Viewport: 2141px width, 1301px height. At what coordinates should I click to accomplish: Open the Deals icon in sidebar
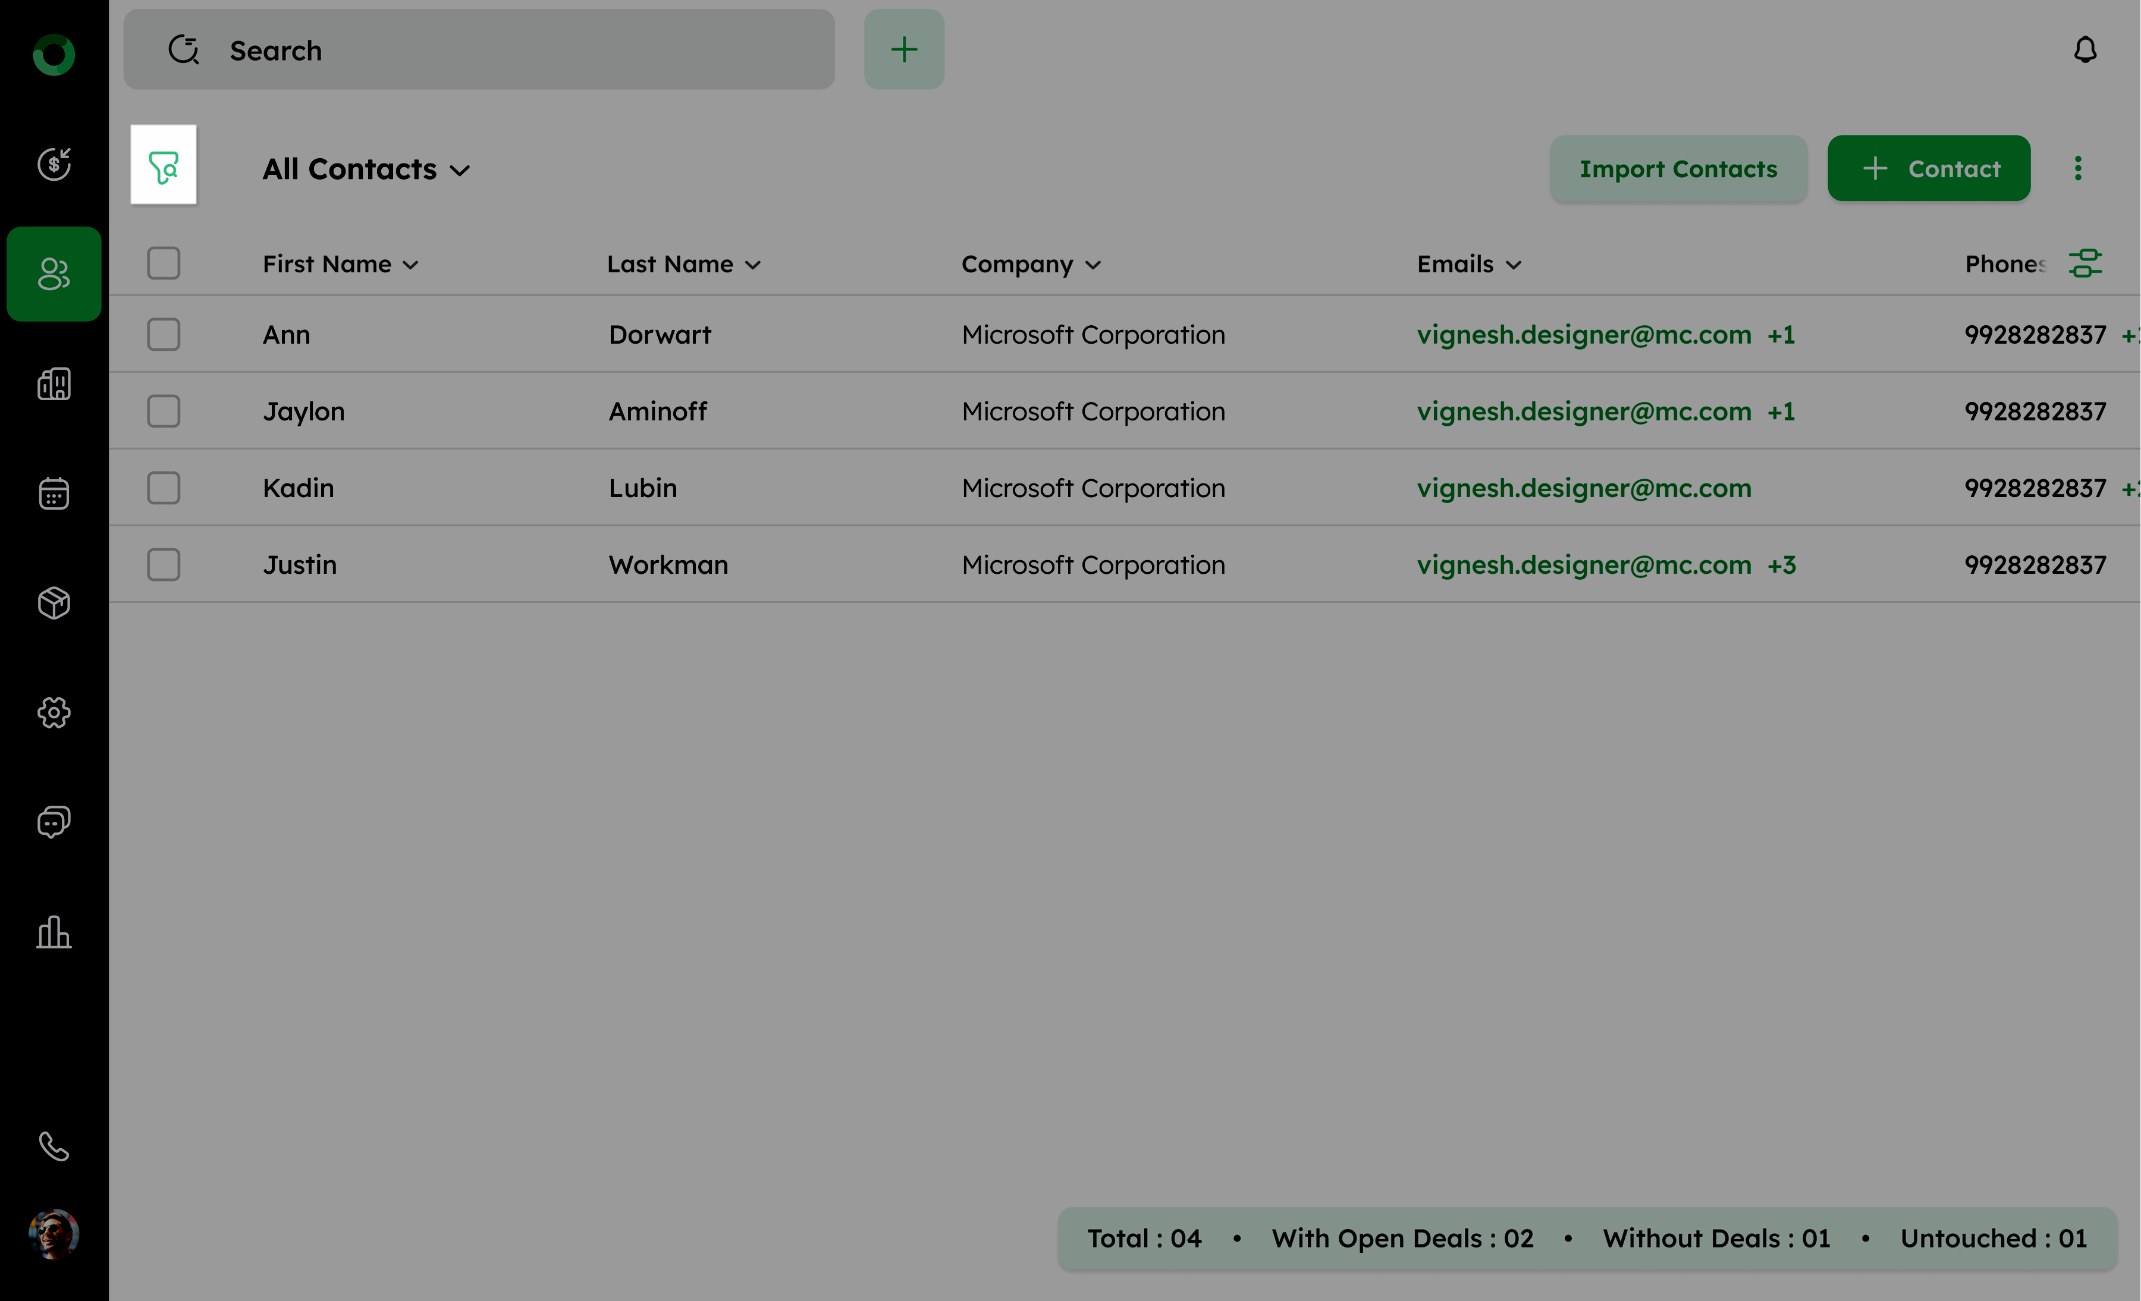tap(54, 164)
